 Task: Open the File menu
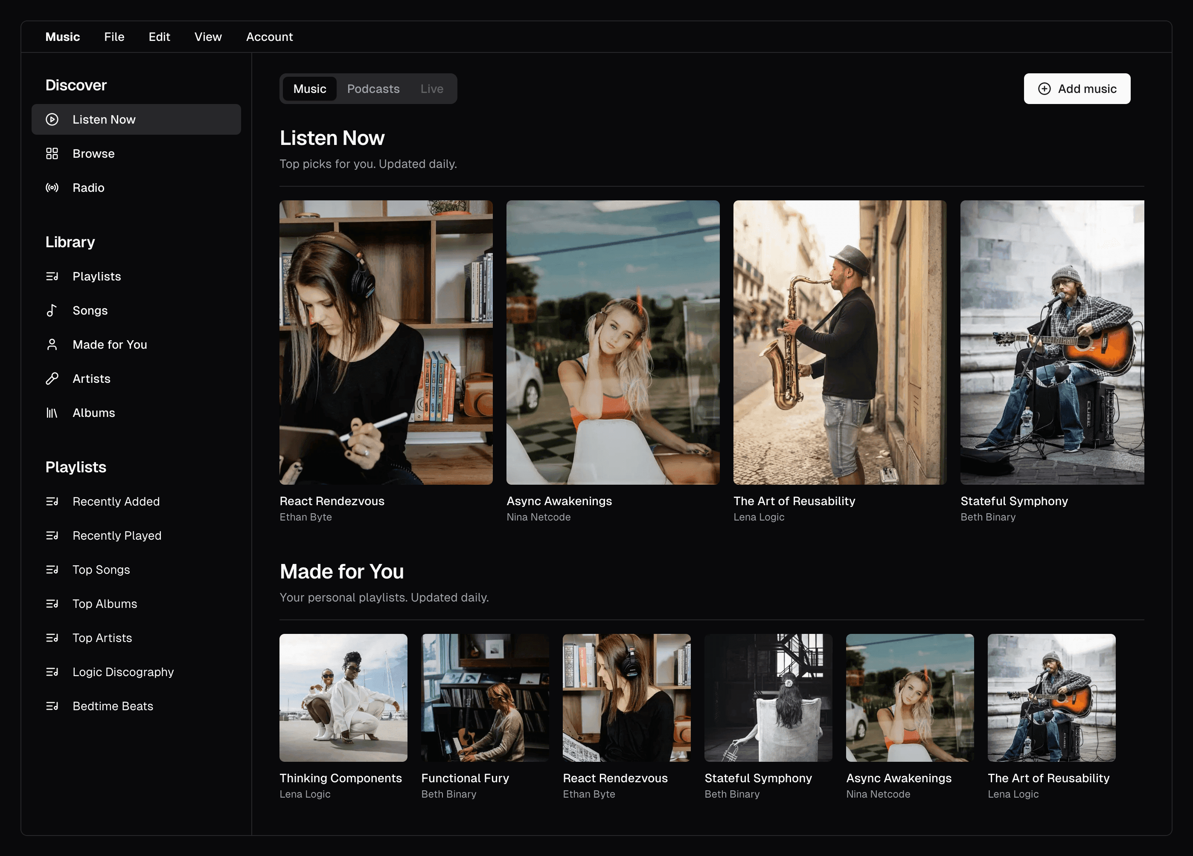114,37
